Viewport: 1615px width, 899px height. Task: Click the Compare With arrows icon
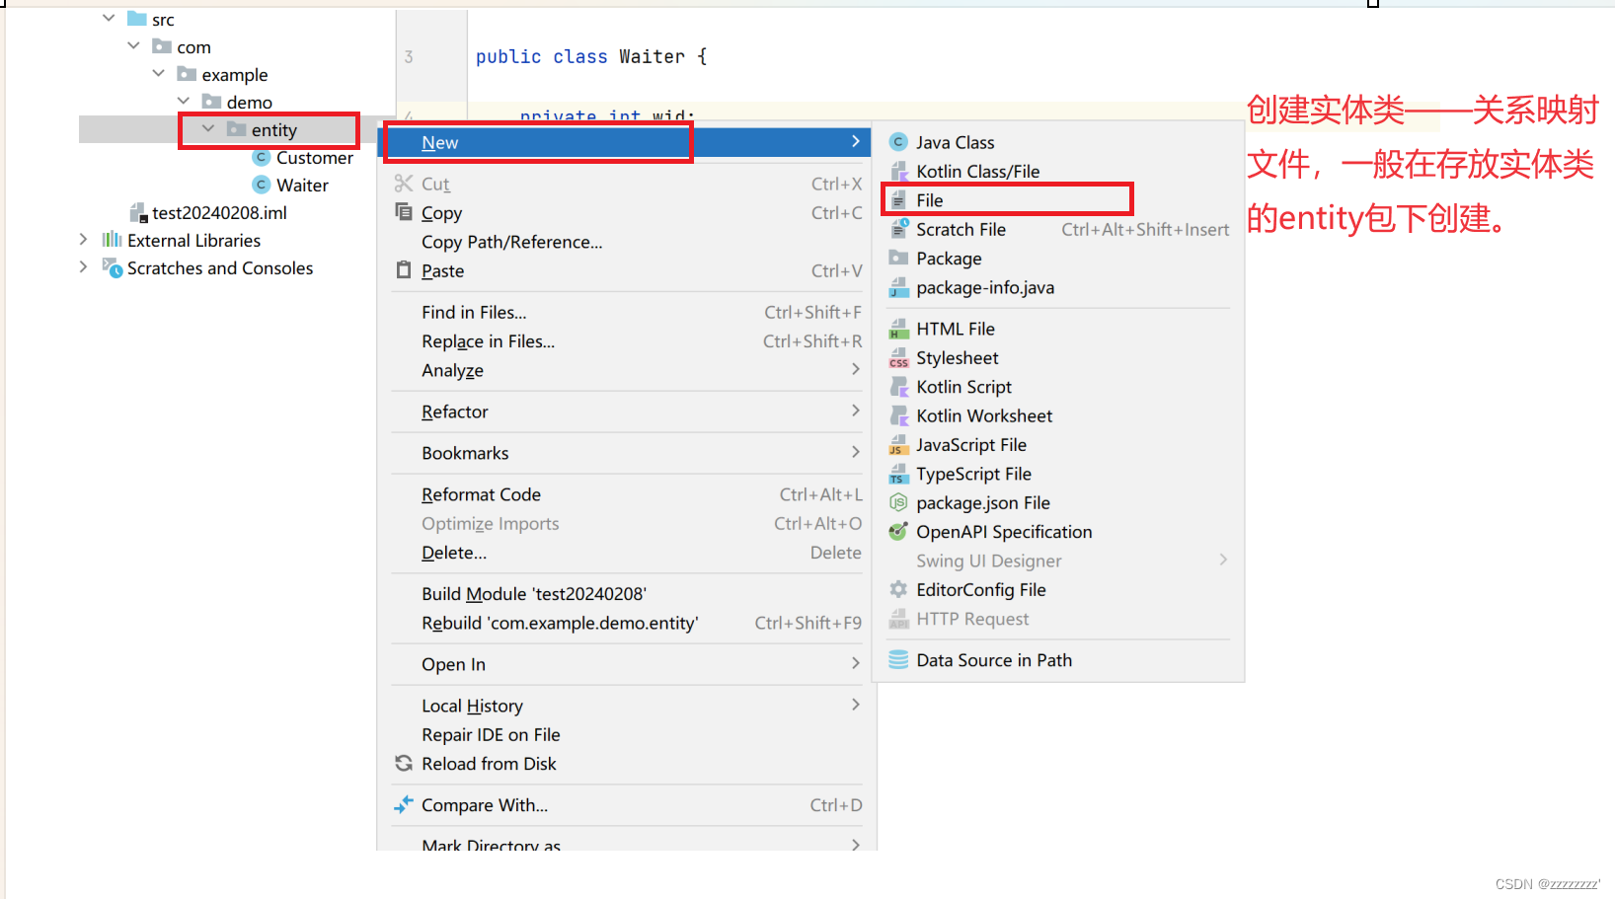tap(403, 804)
